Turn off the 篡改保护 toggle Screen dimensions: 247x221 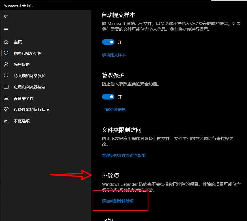pos(108,97)
